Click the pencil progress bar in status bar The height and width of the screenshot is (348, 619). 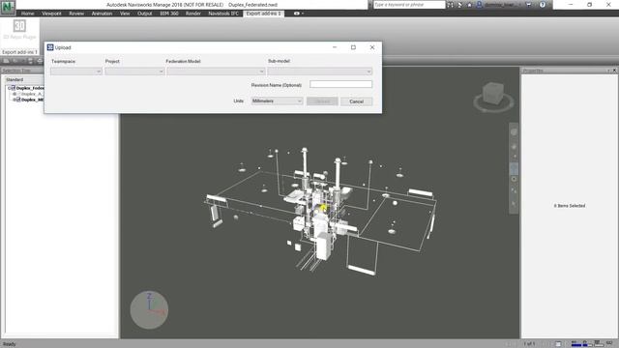click(576, 344)
